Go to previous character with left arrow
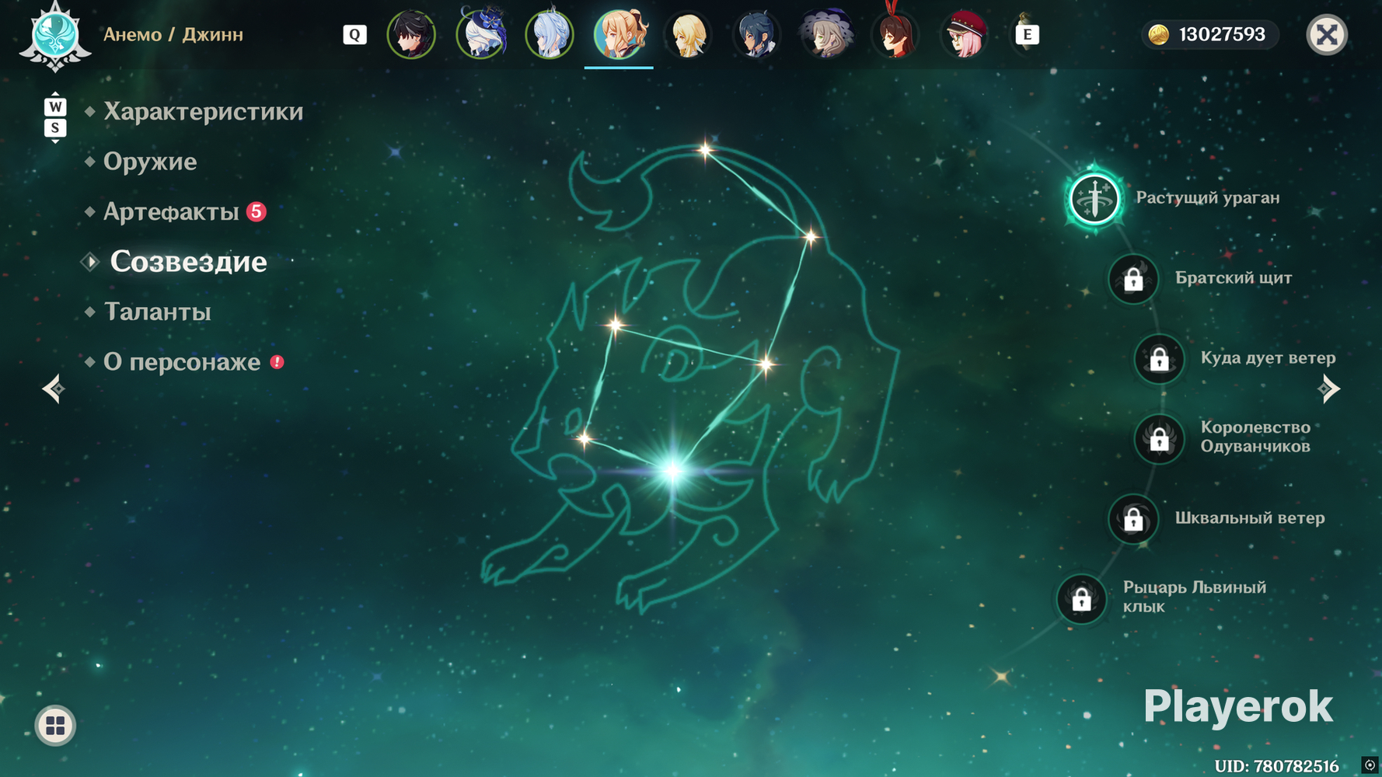This screenshot has height=777, width=1382. (x=53, y=388)
